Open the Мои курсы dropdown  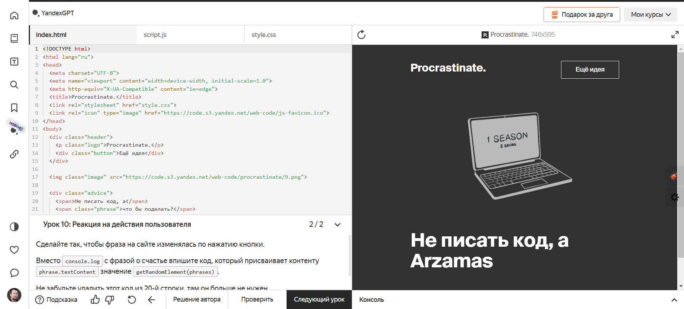tap(650, 15)
